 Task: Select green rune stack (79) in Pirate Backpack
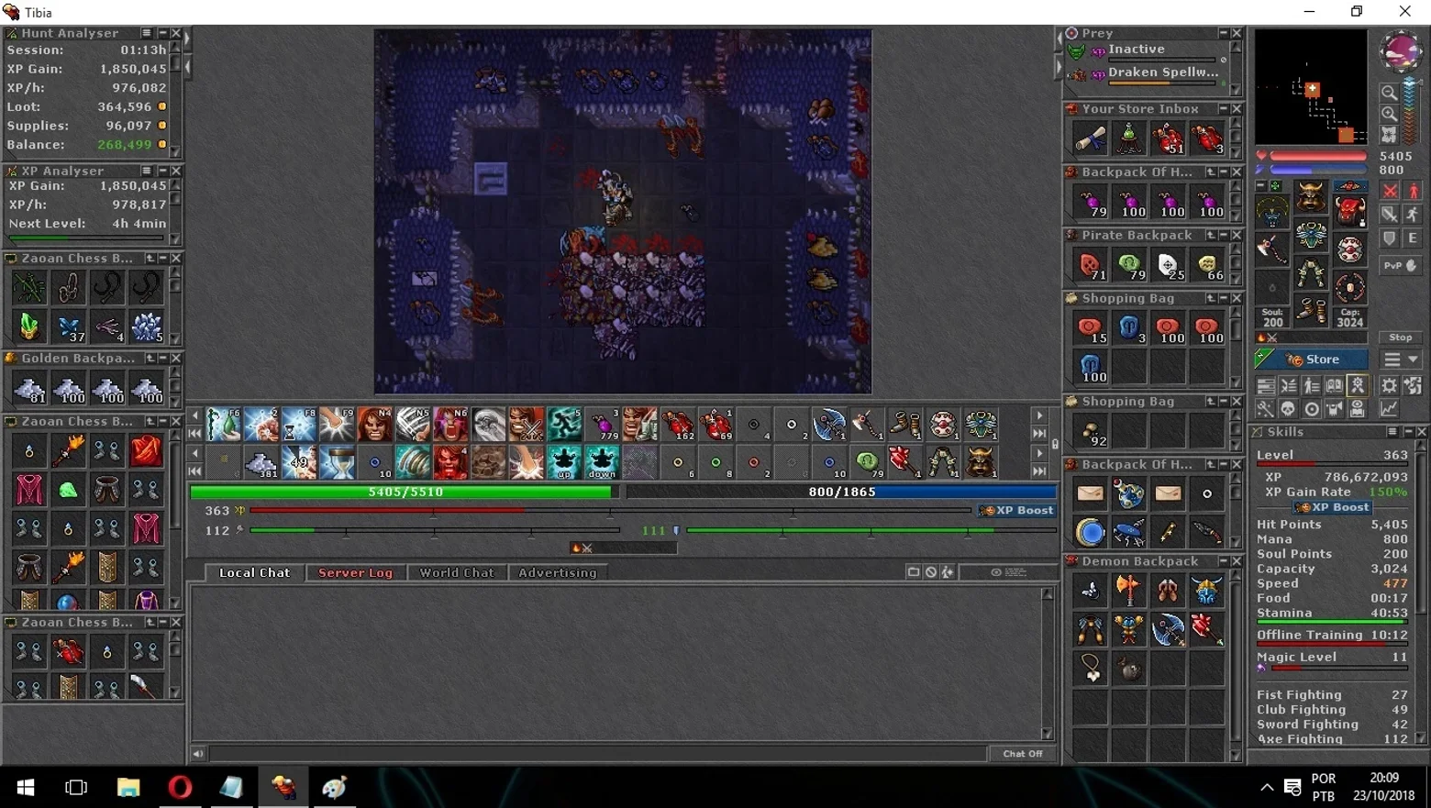(x=1129, y=265)
